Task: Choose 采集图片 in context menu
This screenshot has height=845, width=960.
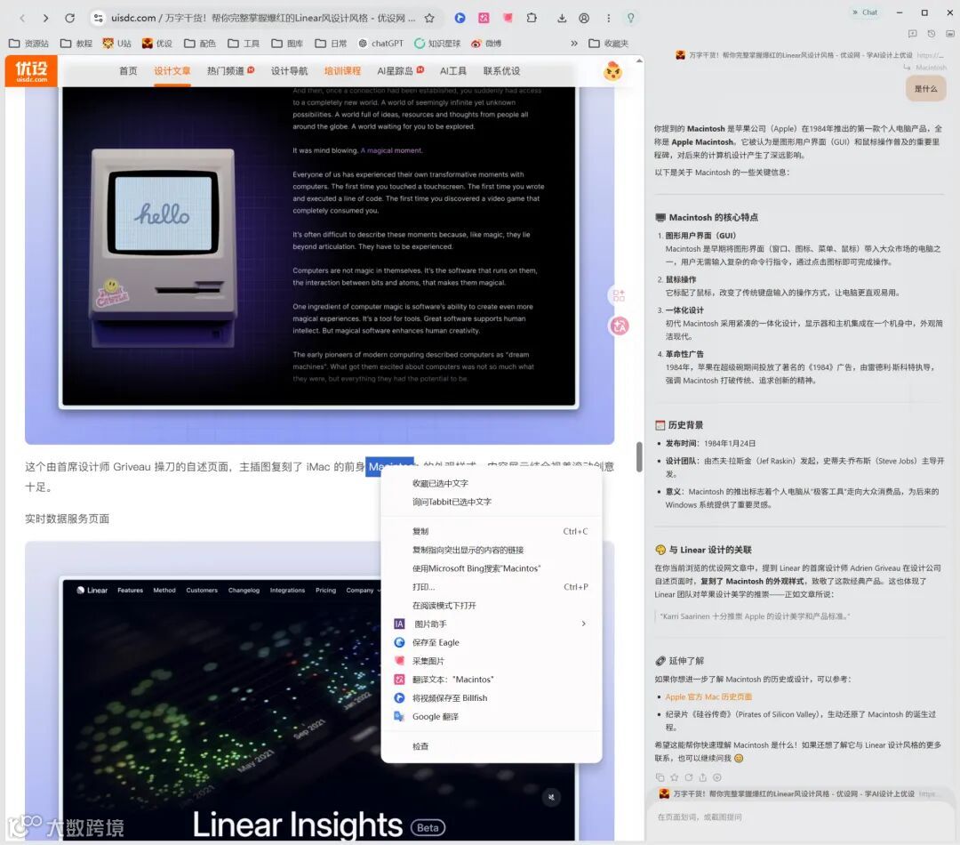Action: click(x=492, y=661)
